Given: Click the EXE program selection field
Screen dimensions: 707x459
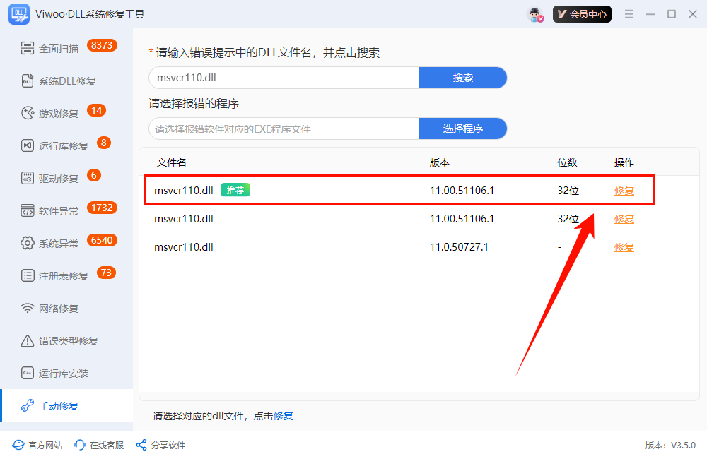Looking at the screenshot, I should tap(284, 129).
